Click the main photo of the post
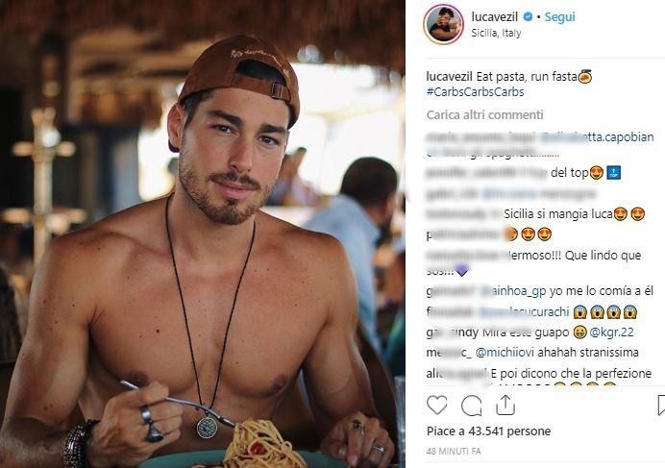Viewport: 665px width, 468px height. (203, 234)
